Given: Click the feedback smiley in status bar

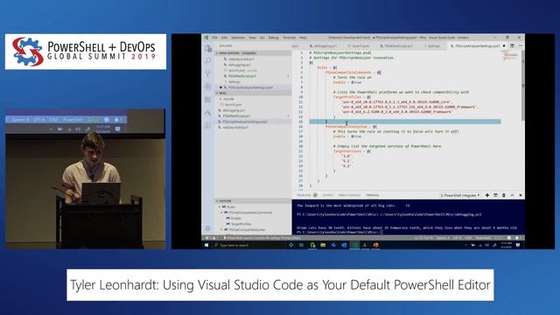Looking at the screenshot, I should (509, 238).
